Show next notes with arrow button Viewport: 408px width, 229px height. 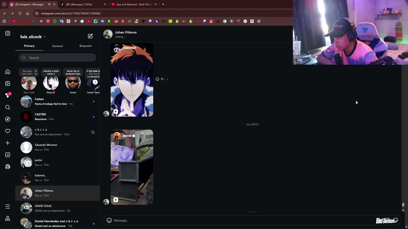tap(95, 82)
